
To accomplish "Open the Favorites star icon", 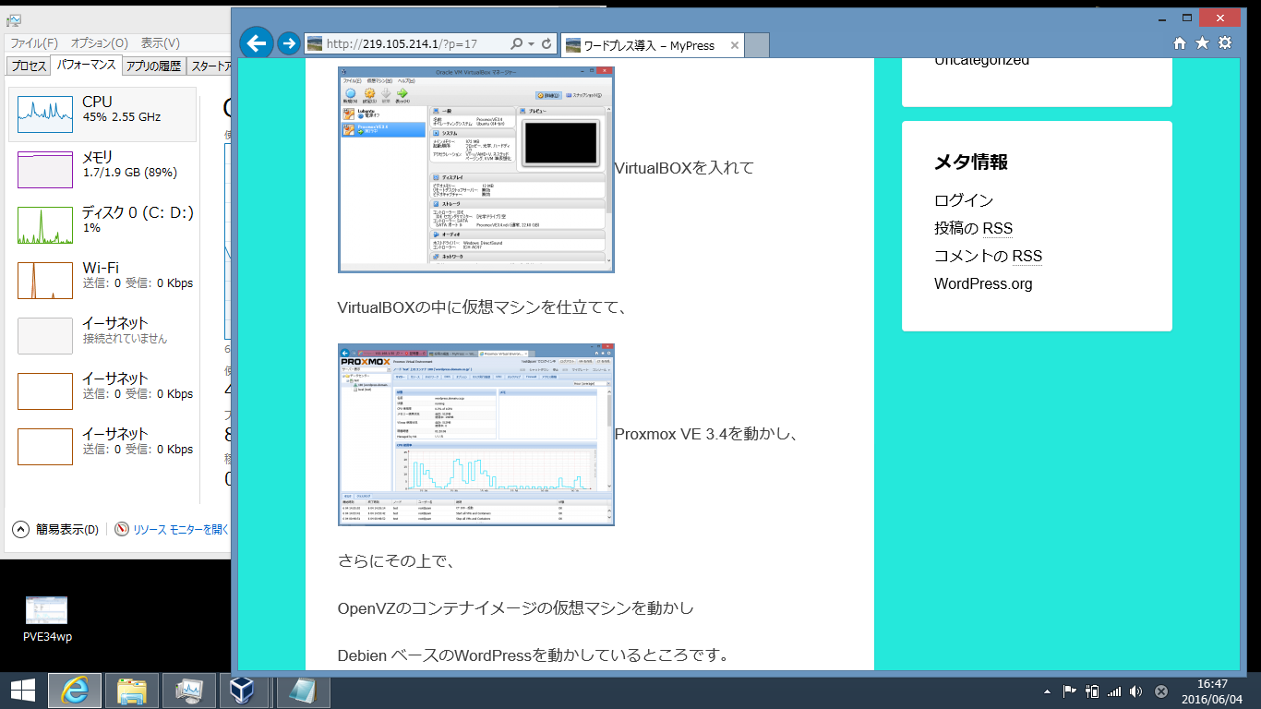I will [1202, 43].
